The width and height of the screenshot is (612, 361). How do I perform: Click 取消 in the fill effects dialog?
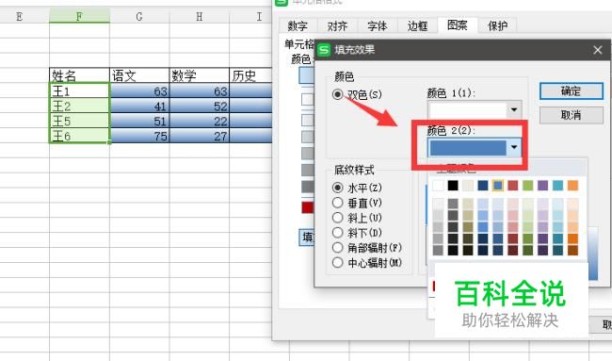coord(571,115)
